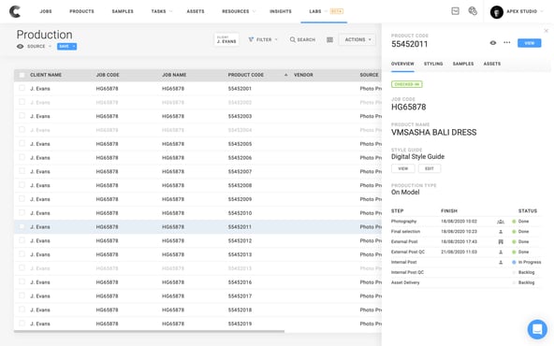Image resolution: width=554 pixels, height=346 pixels.
Task: Click the blue View button
Action: (x=530, y=43)
